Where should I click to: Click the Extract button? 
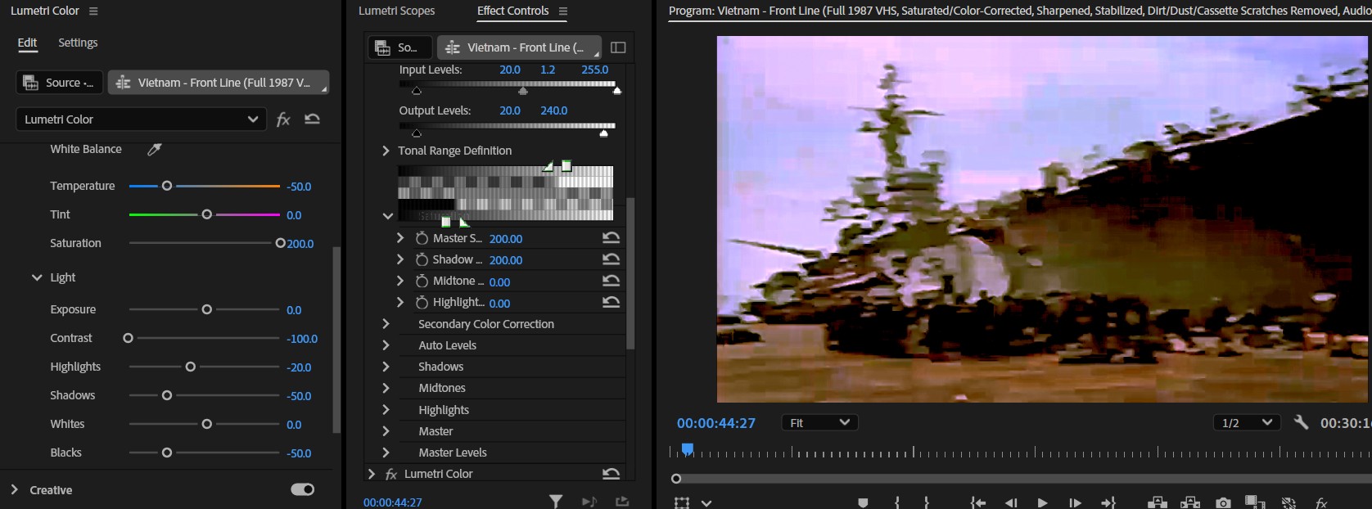pos(1190,502)
